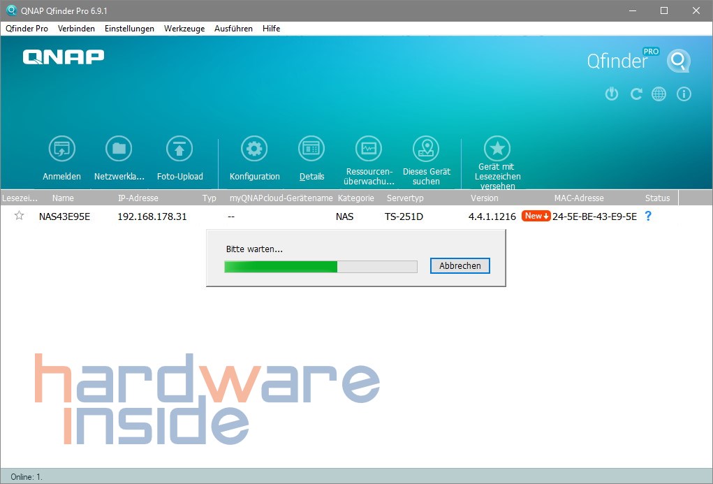Click MAC address 24-5E-BE-43-E9-5E
Image resolution: width=713 pixels, height=484 pixels.
(x=594, y=217)
